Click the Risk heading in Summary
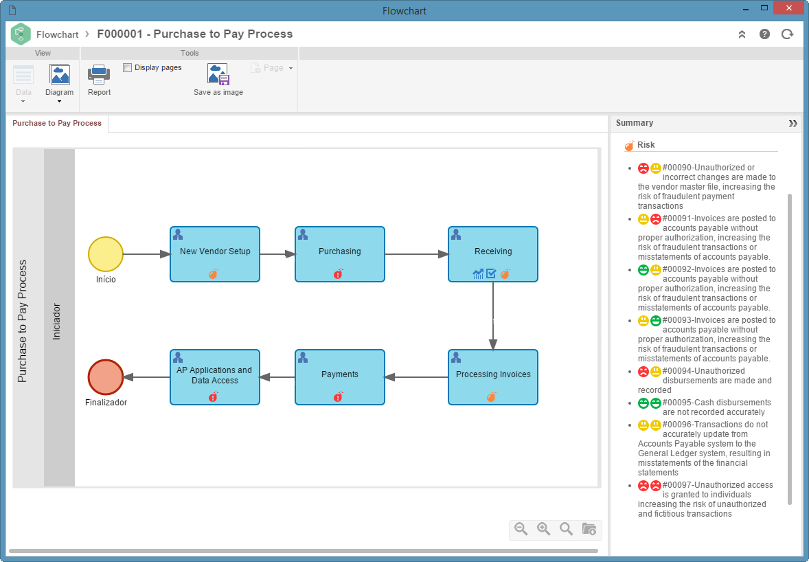The height and width of the screenshot is (562, 809). (x=646, y=145)
